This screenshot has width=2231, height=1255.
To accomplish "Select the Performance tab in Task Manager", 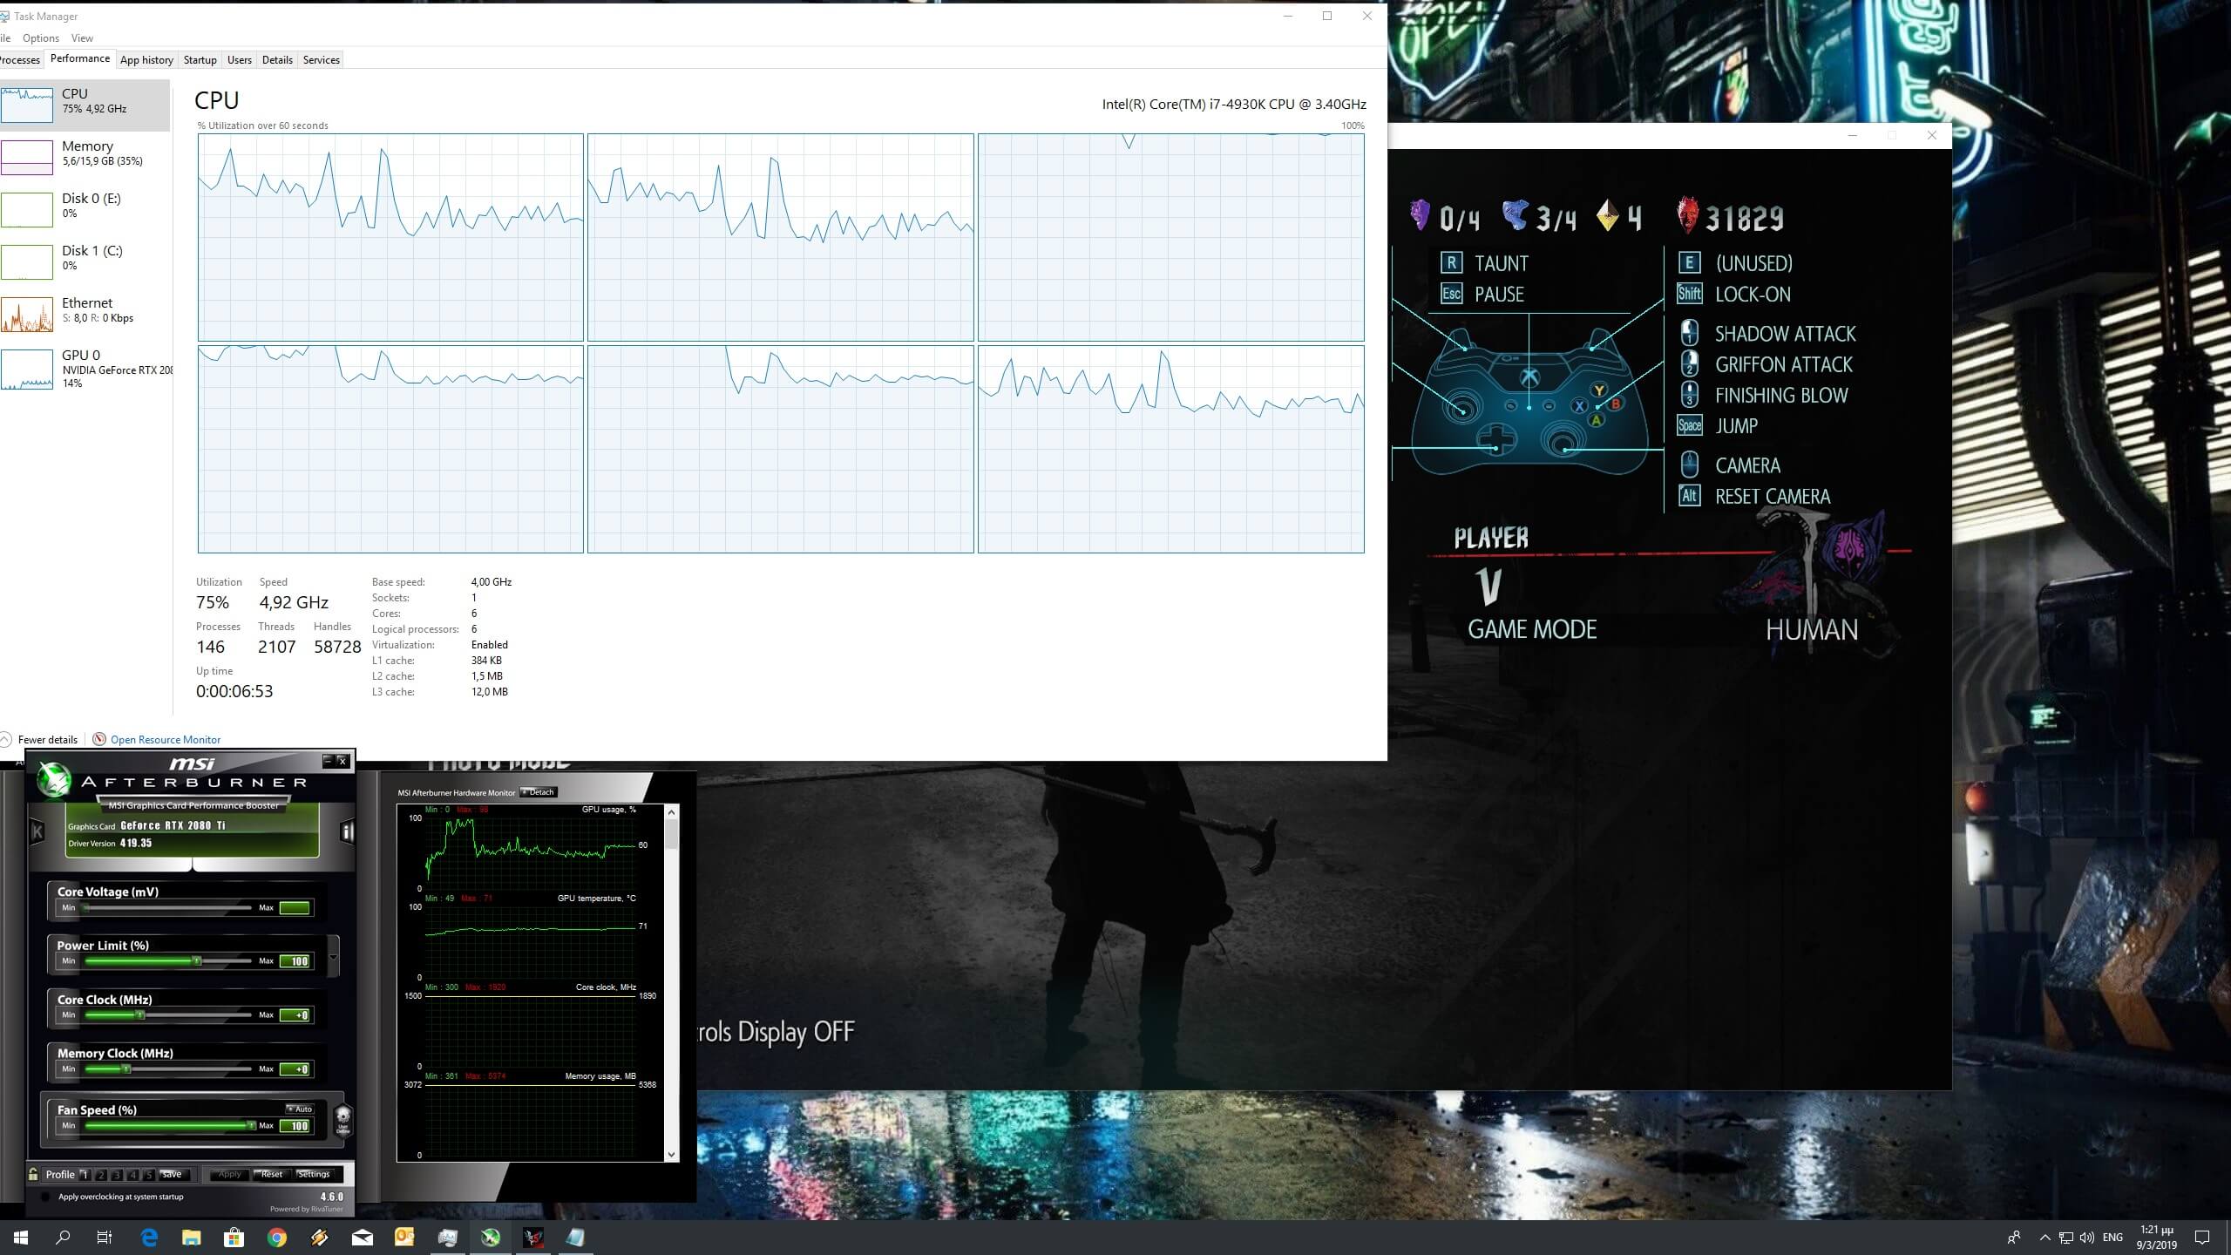I will pyautogui.click(x=78, y=58).
